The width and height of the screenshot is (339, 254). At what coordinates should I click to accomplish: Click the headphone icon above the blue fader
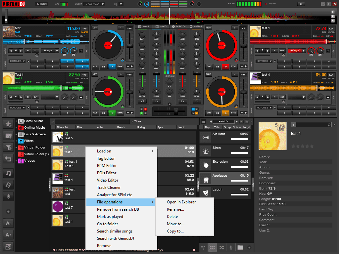[157, 101]
